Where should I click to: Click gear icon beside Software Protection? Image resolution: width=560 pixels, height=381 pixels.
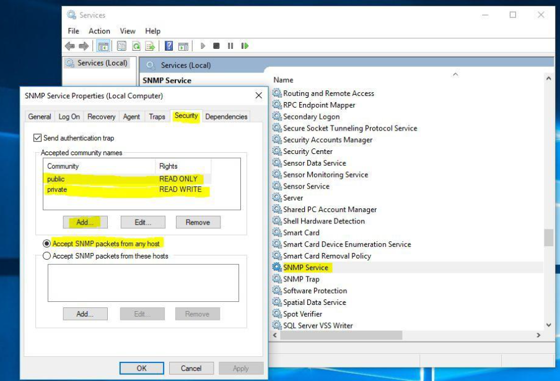[x=277, y=291]
